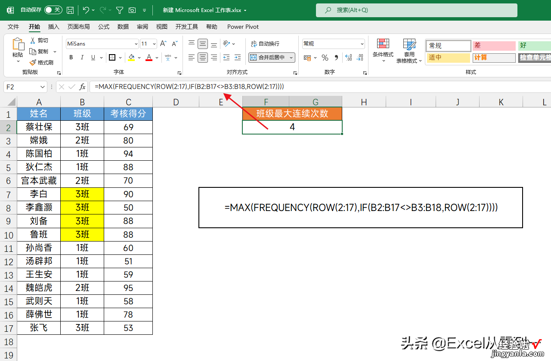Click the Comma Style icon

(336, 58)
